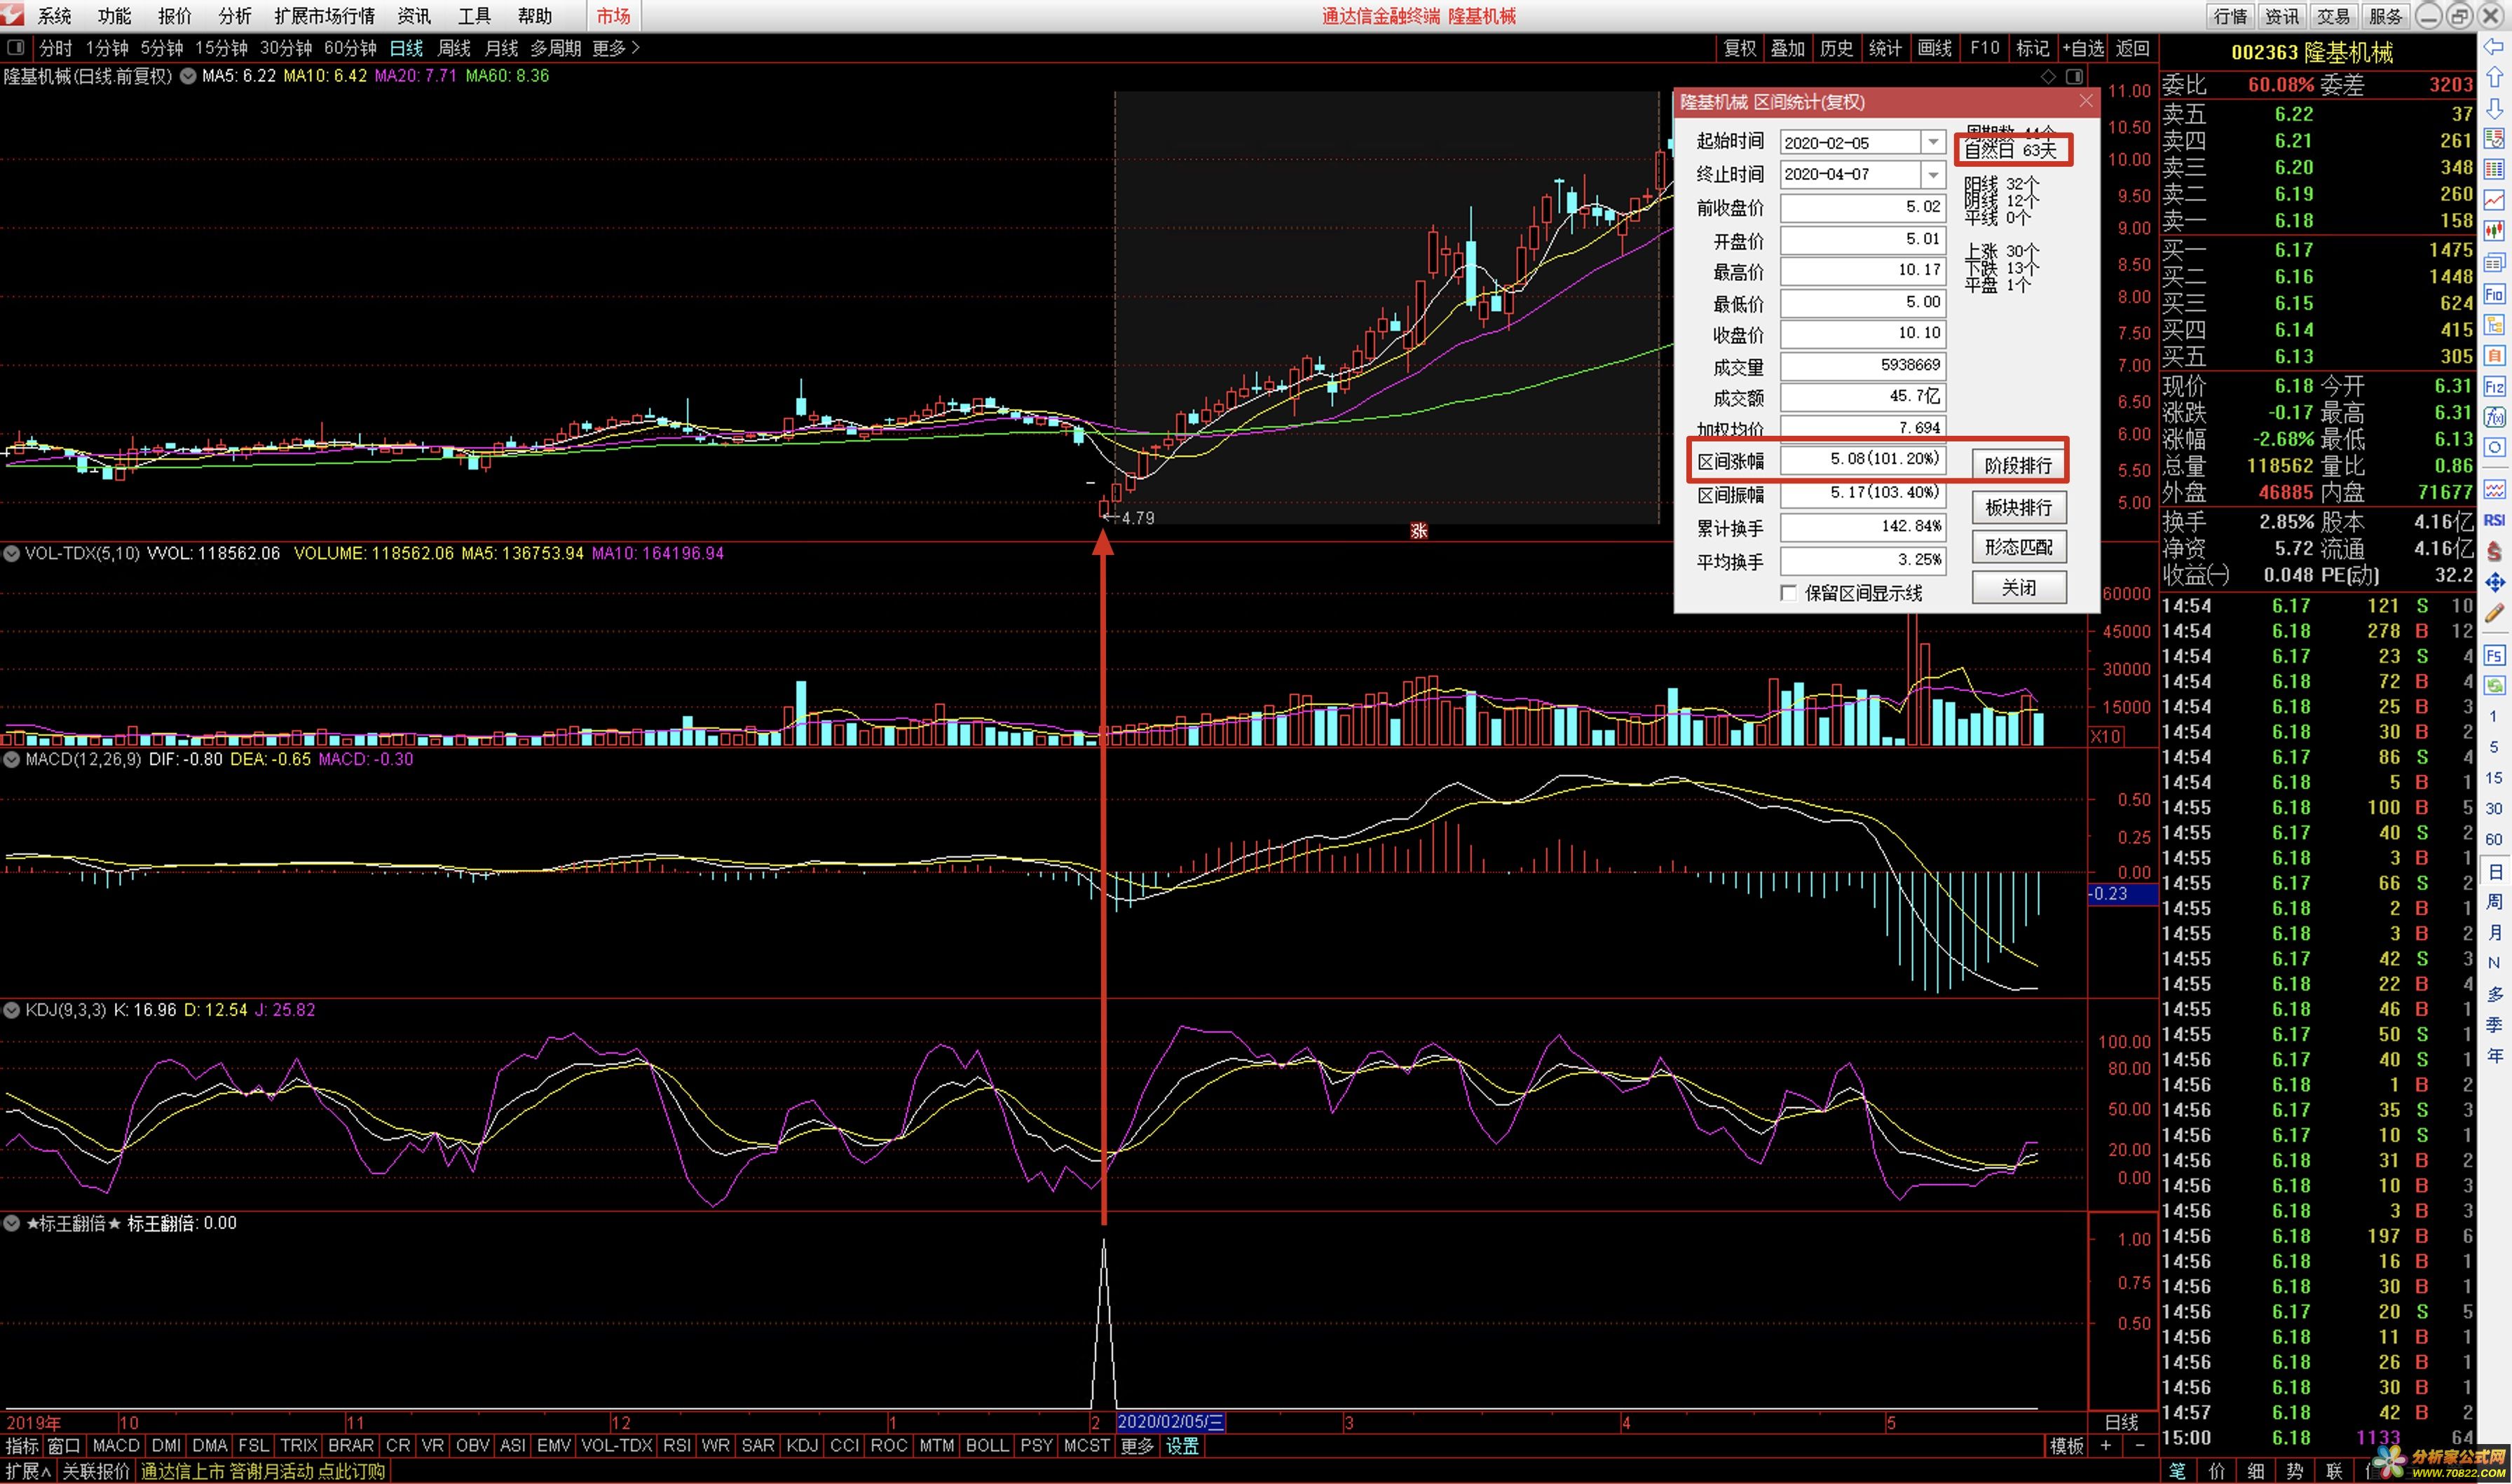Close the 区间统计 dialog with X
This screenshot has height=1484, width=2512.
tap(2086, 101)
